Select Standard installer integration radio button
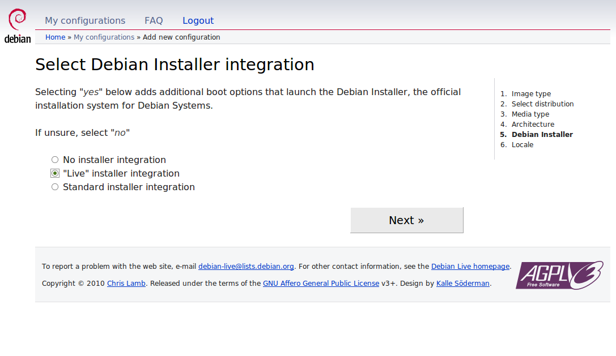The image size is (616, 356). 55,187
